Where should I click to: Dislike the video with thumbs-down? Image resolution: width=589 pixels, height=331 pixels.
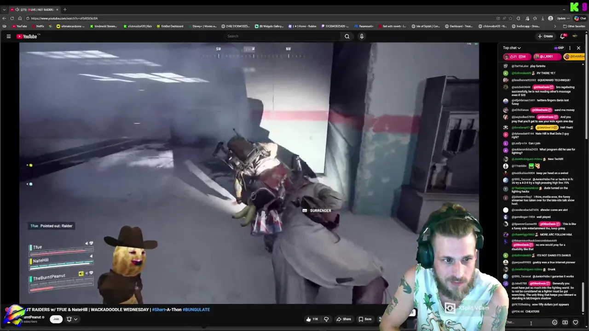click(x=326, y=319)
